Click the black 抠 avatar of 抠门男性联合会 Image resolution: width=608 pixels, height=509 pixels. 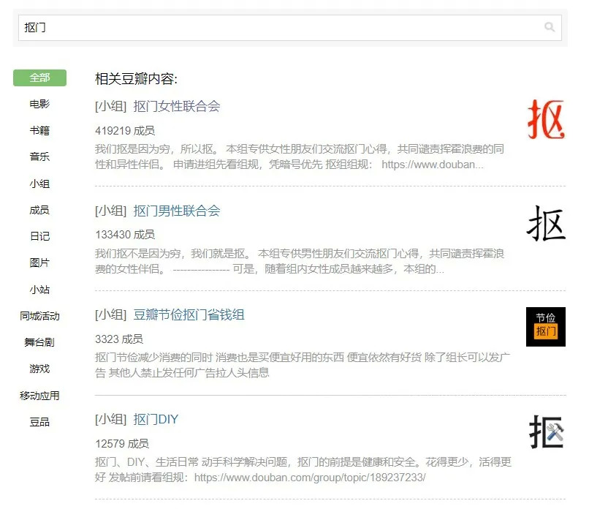pyautogui.click(x=546, y=224)
